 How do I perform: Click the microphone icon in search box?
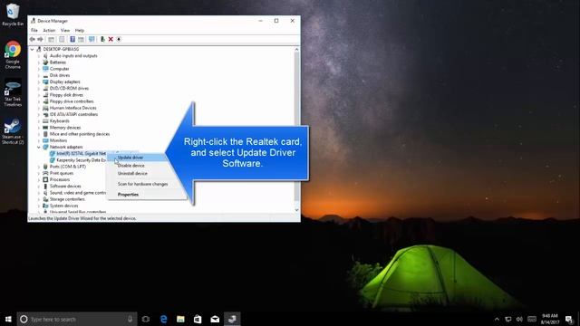(x=130, y=319)
